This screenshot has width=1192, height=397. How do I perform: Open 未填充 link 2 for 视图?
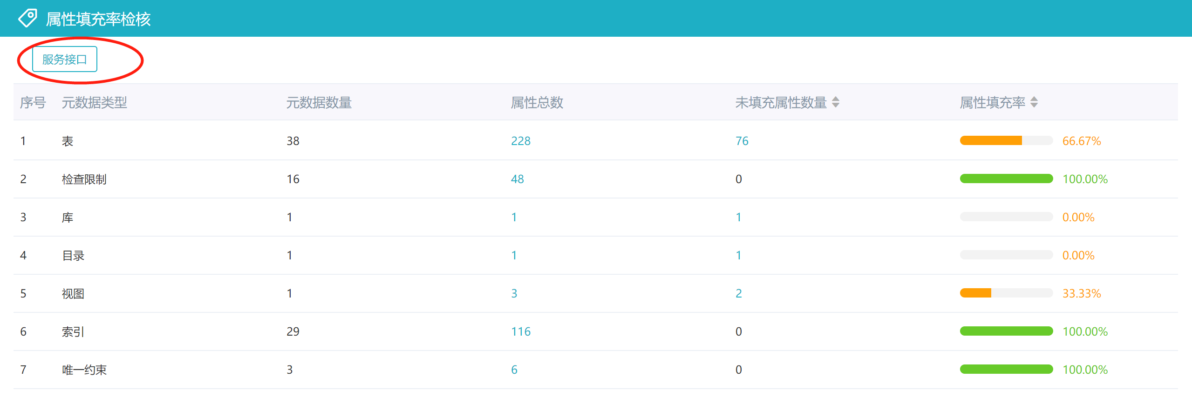[739, 293]
